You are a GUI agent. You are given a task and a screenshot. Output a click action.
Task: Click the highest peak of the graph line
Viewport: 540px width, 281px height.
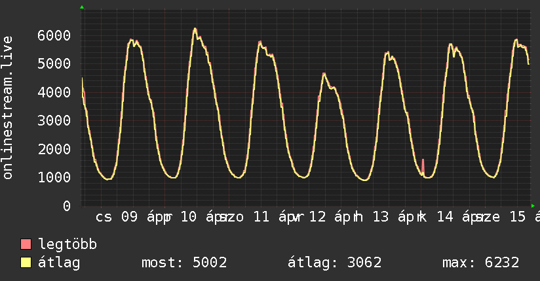195,29
